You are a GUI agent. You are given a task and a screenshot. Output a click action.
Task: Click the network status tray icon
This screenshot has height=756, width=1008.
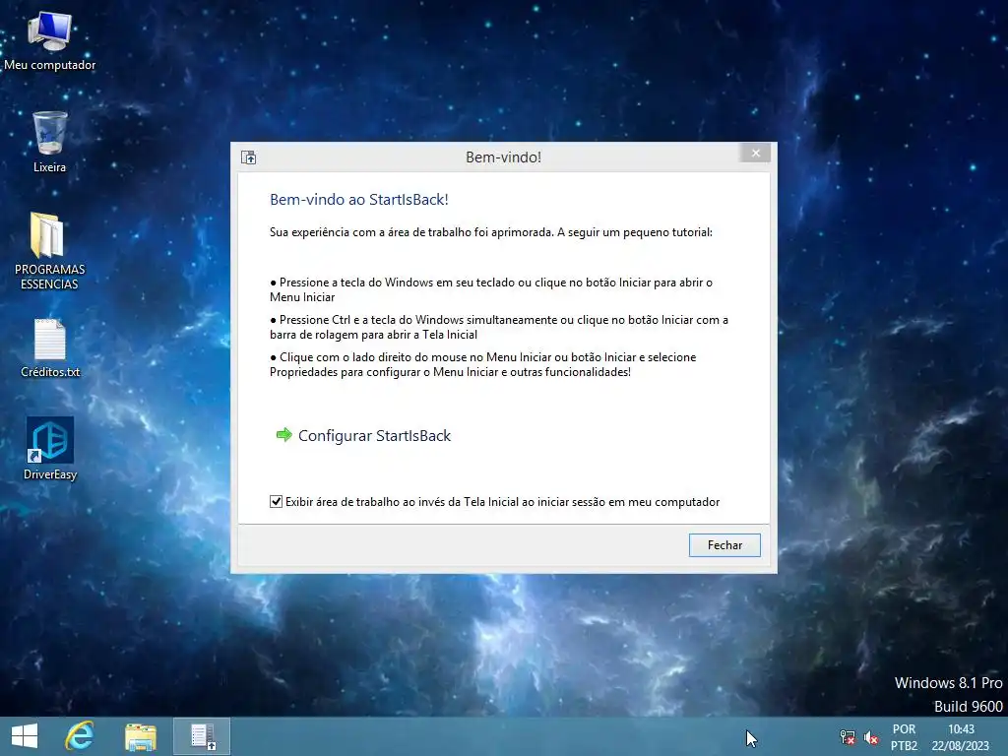(x=848, y=737)
